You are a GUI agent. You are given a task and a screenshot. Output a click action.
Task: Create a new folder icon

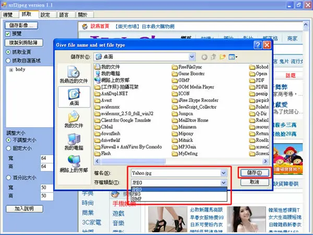click(223, 57)
